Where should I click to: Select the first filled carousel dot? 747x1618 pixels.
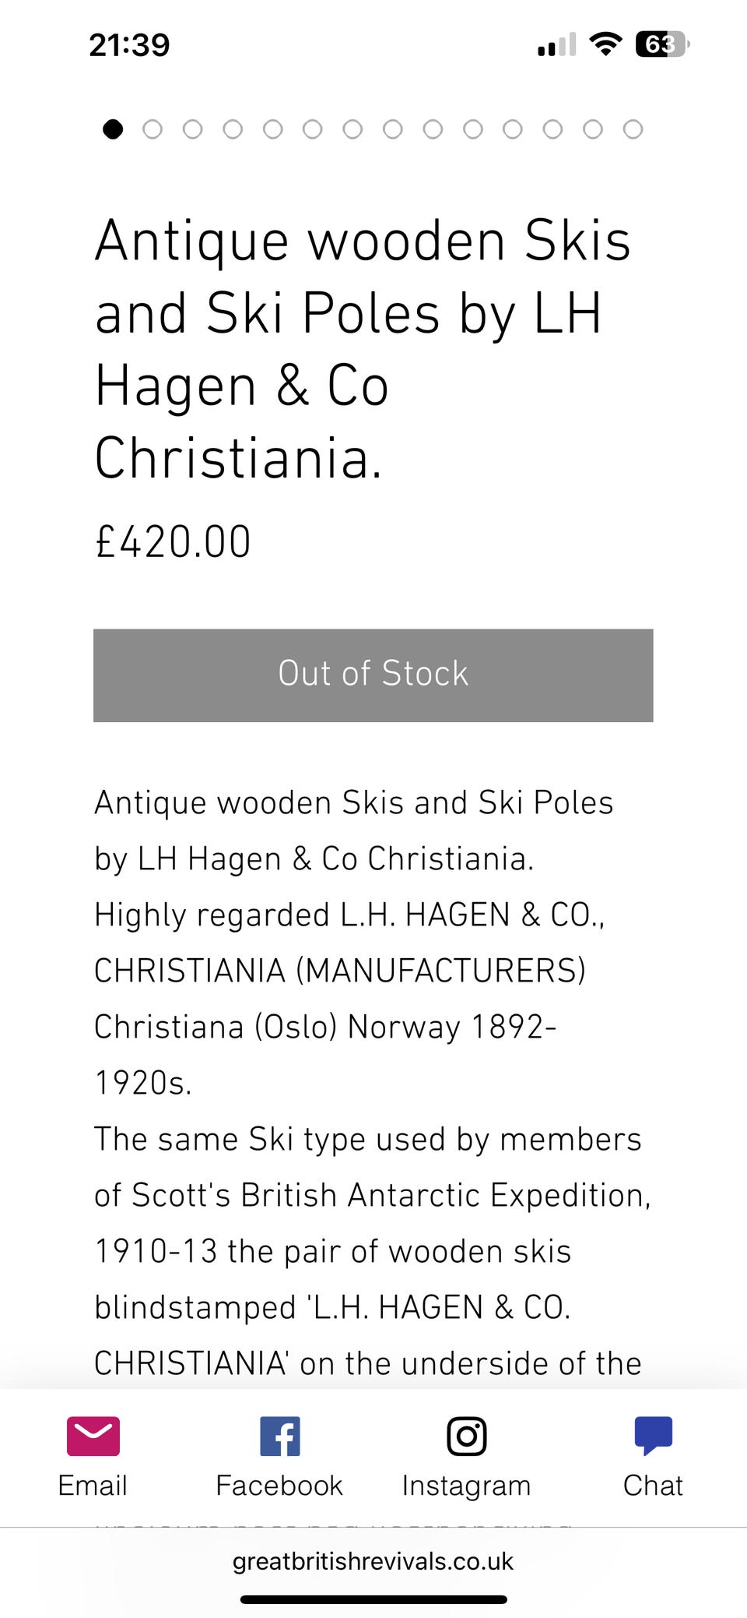pyautogui.click(x=113, y=129)
